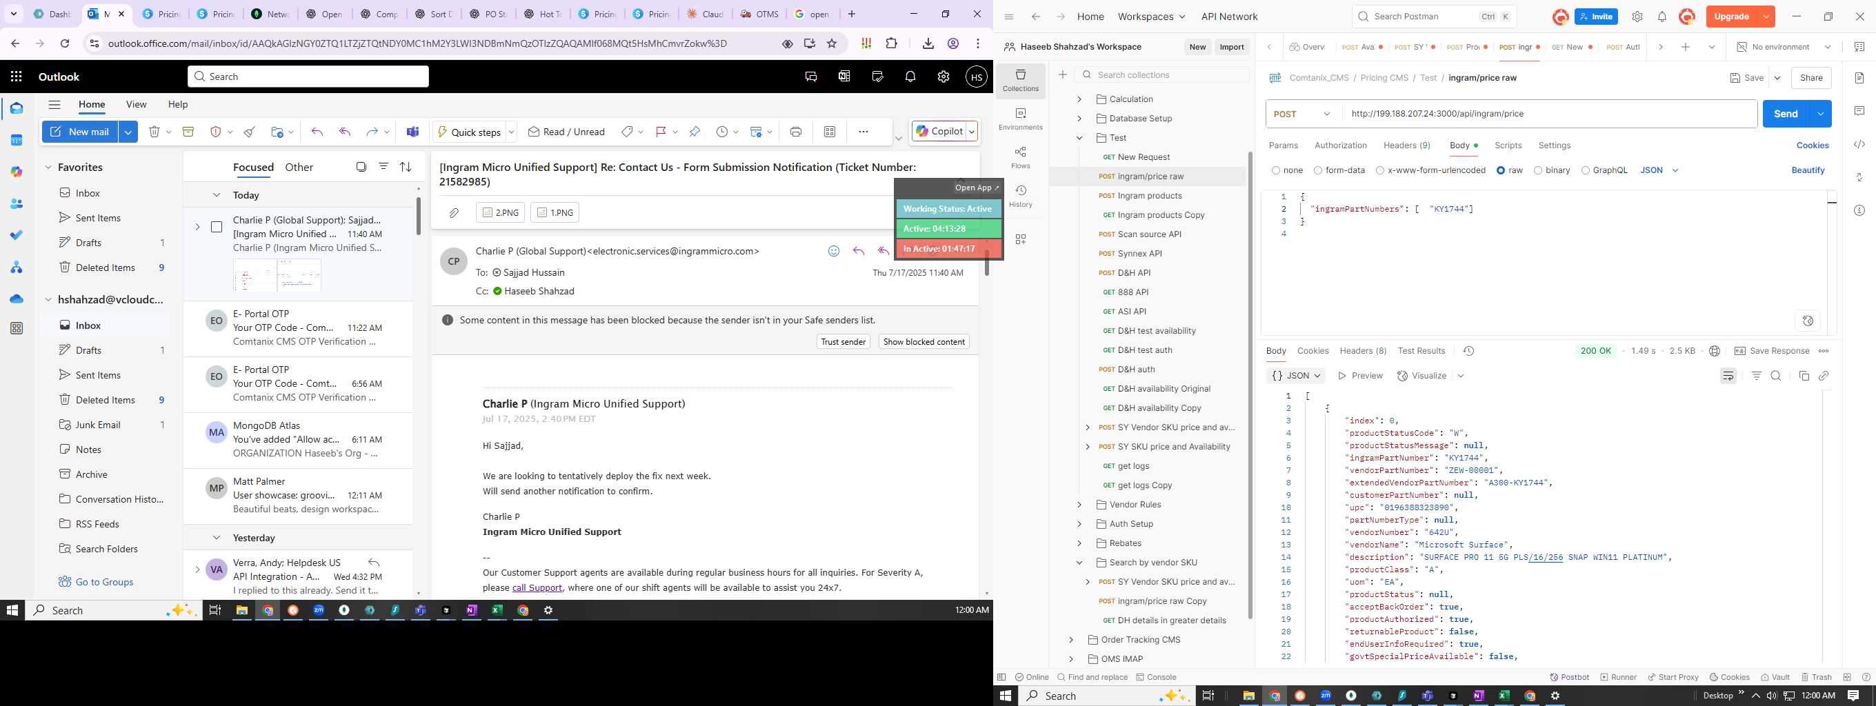Open Outlook settings gear icon
This screenshot has width=1876, height=706.
coord(943,77)
